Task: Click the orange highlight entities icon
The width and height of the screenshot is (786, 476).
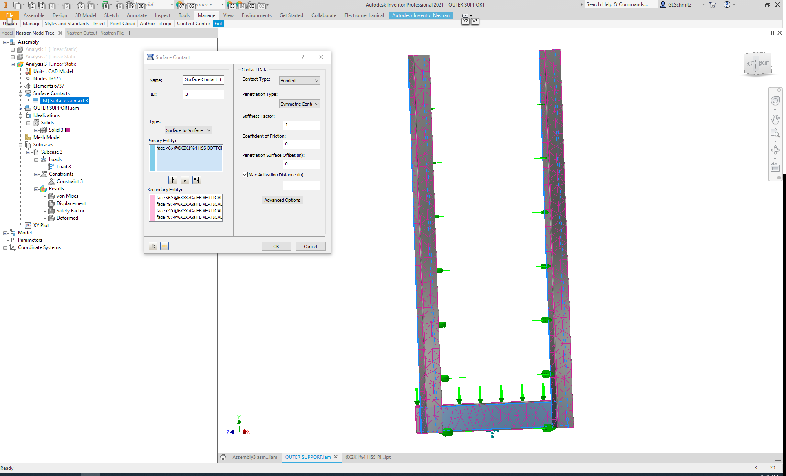Action: pos(164,246)
